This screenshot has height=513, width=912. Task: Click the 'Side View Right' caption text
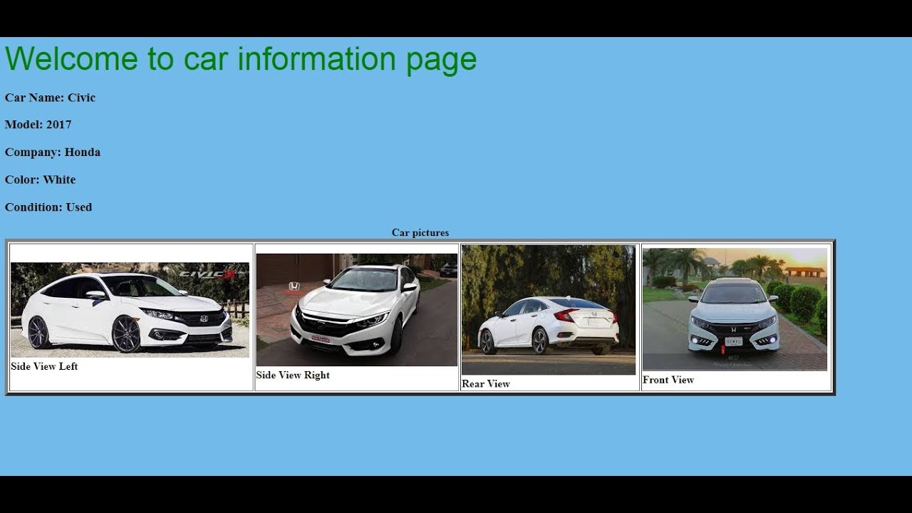293,375
